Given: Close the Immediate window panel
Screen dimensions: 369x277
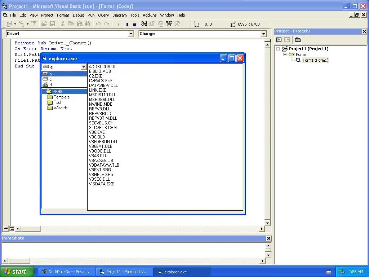Looking at the screenshot, I should tap(269, 238).
